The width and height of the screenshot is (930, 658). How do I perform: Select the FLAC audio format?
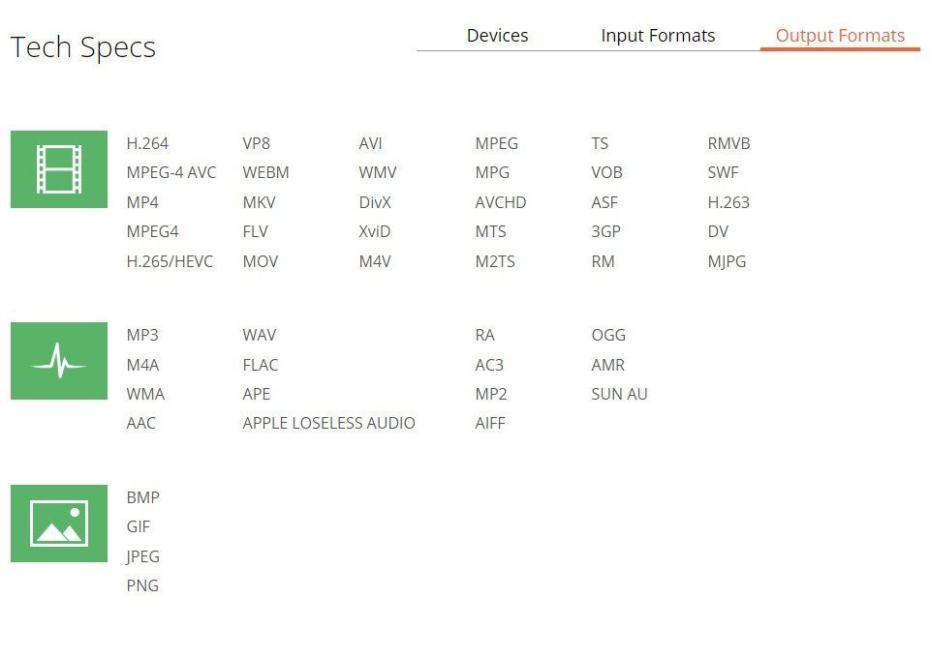[x=260, y=366]
